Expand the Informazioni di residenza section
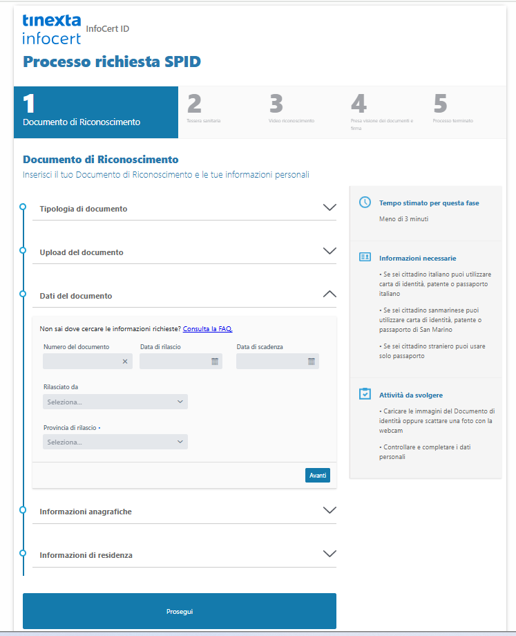Image resolution: width=516 pixels, height=636 pixels. click(329, 554)
